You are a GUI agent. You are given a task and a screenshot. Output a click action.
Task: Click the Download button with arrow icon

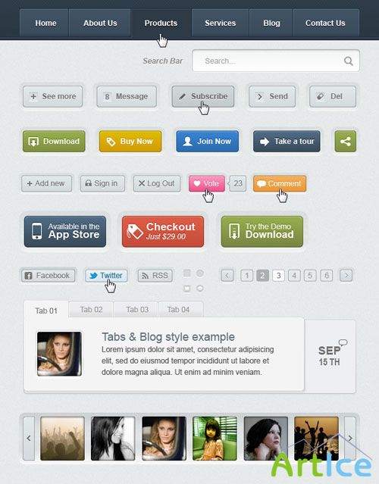coord(54,142)
